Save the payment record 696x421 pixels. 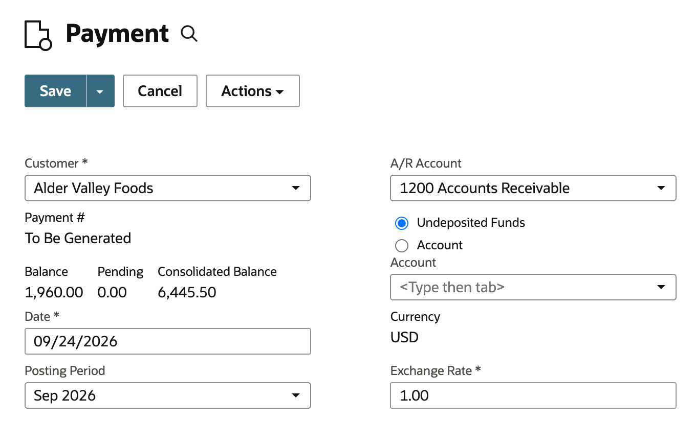[x=55, y=91]
